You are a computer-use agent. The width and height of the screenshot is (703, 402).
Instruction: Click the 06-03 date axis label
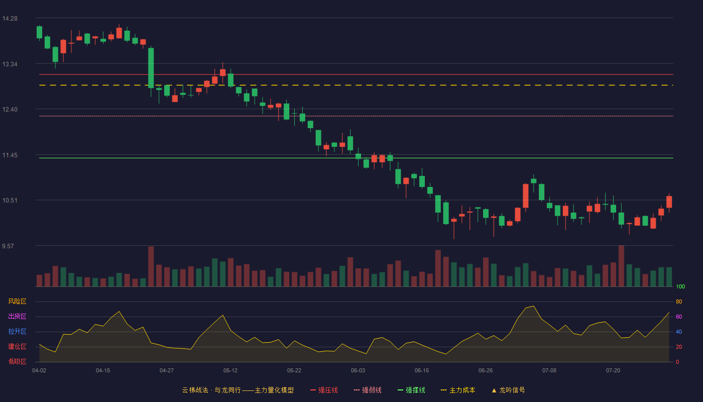tap(358, 370)
